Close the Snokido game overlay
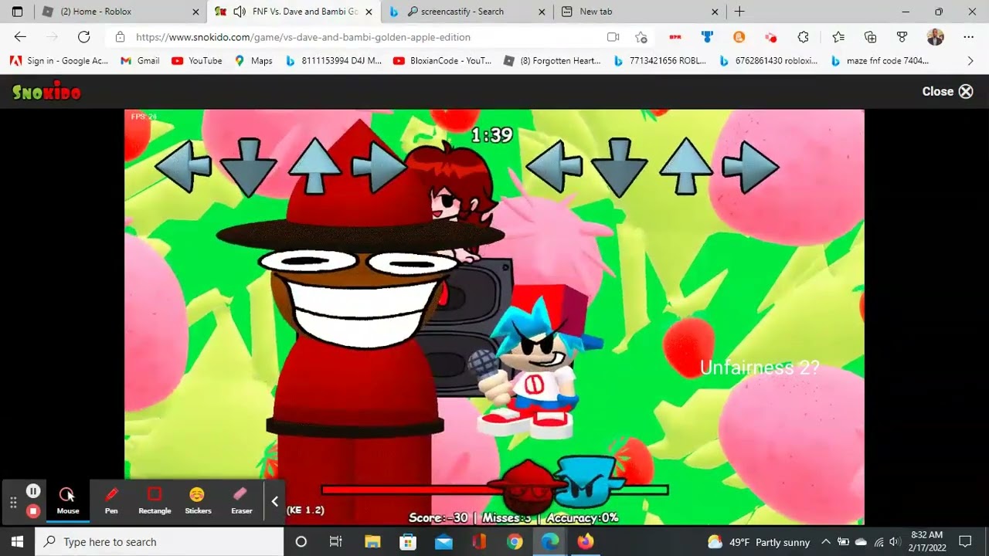This screenshot has width=989, height=556. tap(947, 91)
